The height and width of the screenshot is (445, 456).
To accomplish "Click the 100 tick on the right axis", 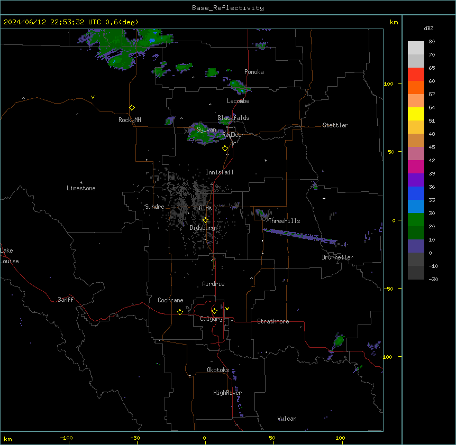I will (x=388, y=84).
